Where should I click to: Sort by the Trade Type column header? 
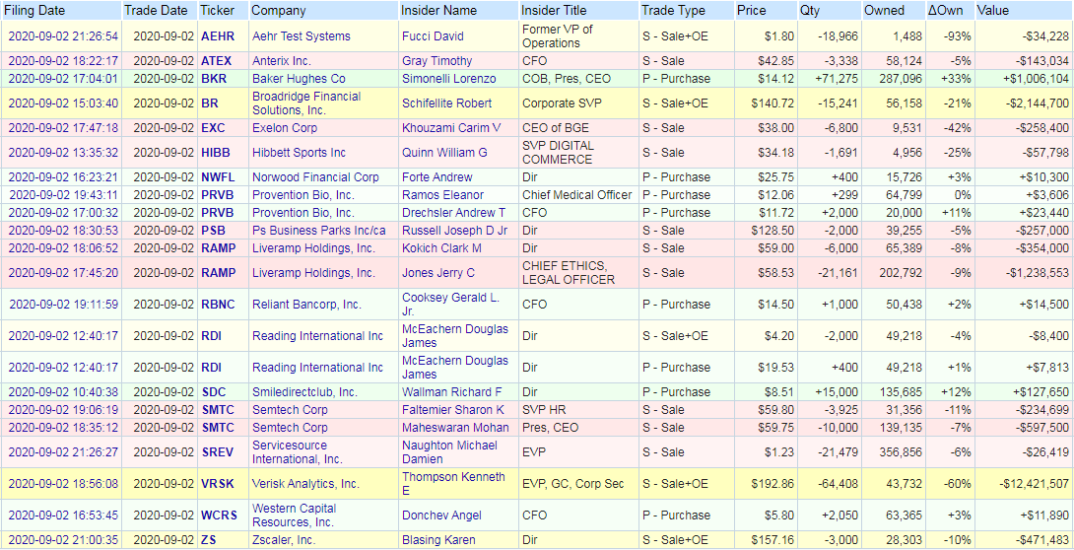(x=673, y=11)
